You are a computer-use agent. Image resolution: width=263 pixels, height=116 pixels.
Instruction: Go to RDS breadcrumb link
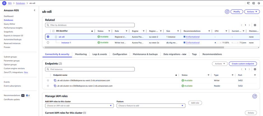point(10,3)
